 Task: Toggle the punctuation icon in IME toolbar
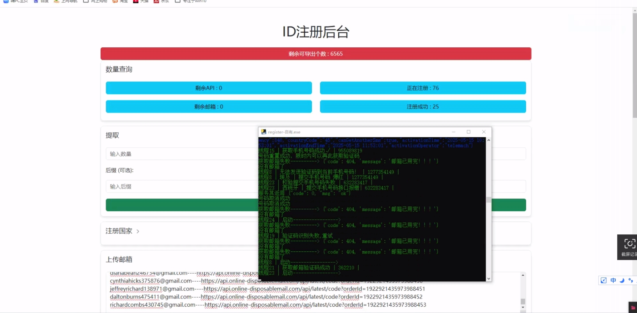click(x=630, y=280)
